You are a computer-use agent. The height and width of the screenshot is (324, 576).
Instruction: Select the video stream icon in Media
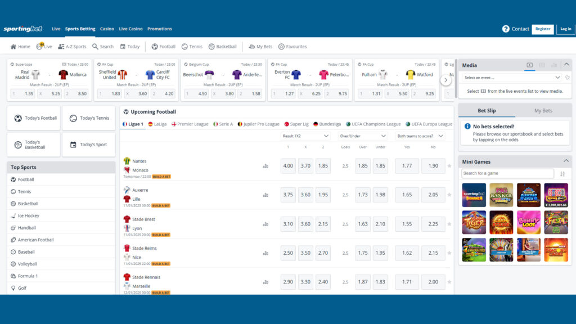[529, 65]
